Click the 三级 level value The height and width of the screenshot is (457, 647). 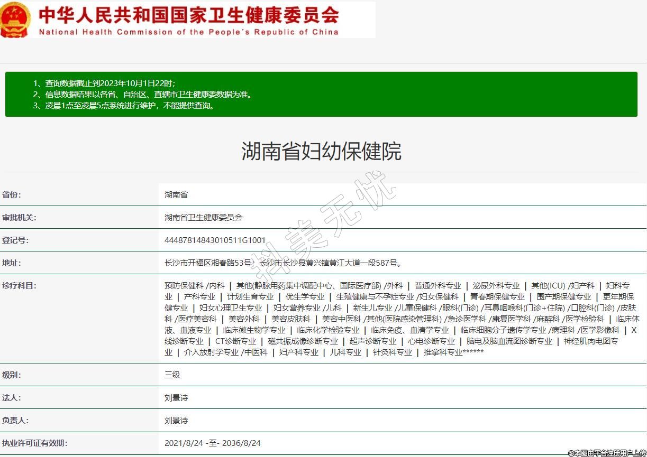coord(172,375)
